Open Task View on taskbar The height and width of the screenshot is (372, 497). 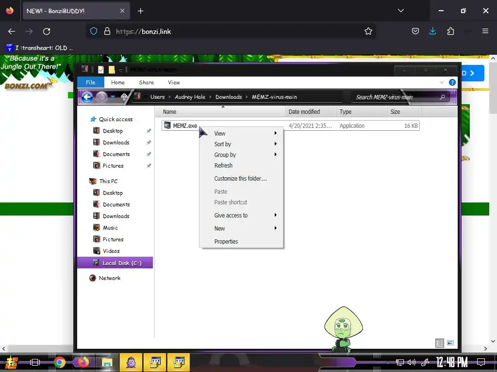pos(35,362)
